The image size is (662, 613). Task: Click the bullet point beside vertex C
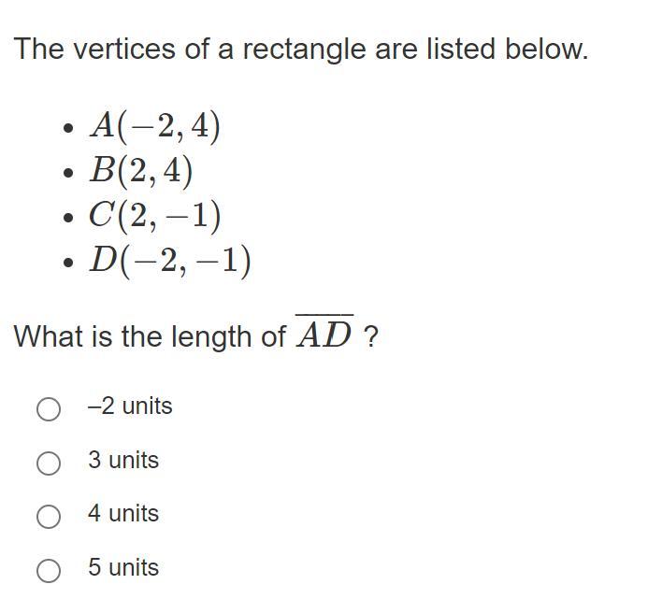(68, 218)
